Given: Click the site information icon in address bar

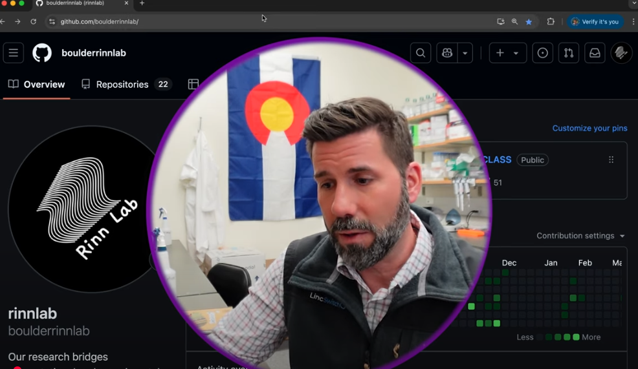Looking at the screenshot, I should [52, 21].
